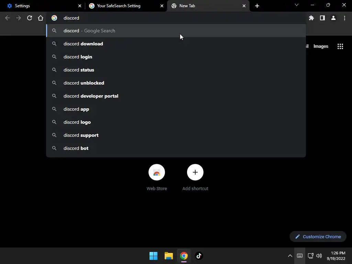Choose the discord download suggestion
Screen dimensions: 352x264
tap(176, 44)
